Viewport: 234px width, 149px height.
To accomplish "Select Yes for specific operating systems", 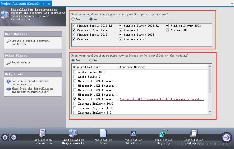I will (x=73, y=19).
